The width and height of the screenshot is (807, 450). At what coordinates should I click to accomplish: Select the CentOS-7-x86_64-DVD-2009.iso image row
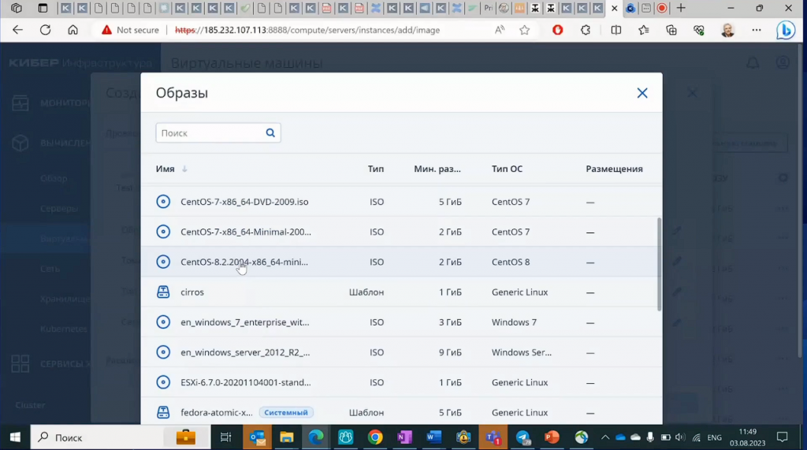401,202
